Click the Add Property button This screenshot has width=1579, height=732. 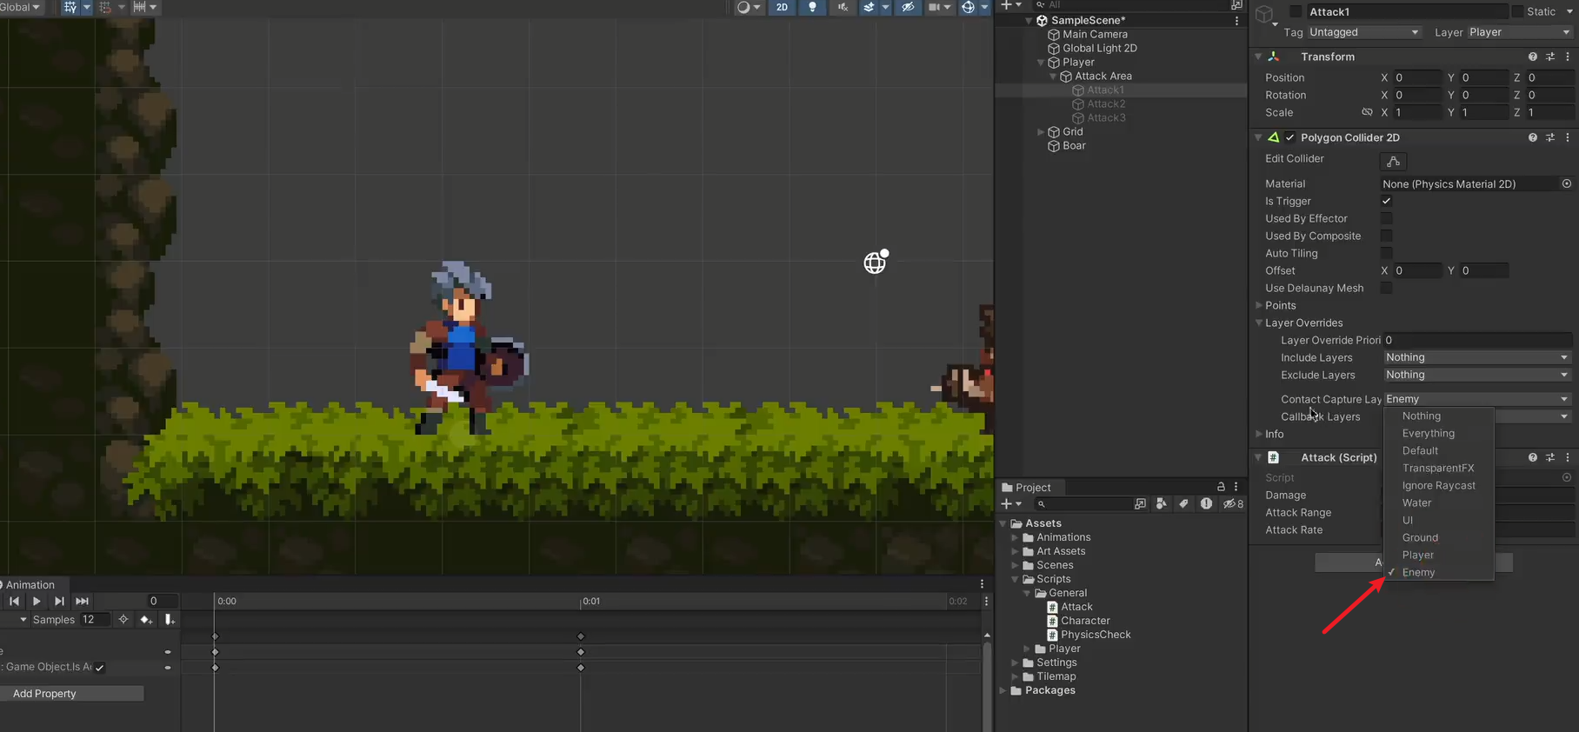72,694
